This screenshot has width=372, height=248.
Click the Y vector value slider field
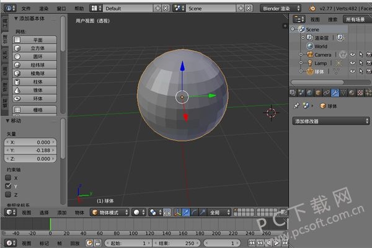click(x=35, y=150)
